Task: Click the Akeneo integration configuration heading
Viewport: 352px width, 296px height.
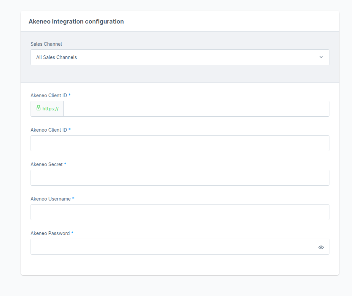Action: tap(76, 21)
